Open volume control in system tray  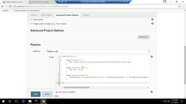tap(169, 101)
